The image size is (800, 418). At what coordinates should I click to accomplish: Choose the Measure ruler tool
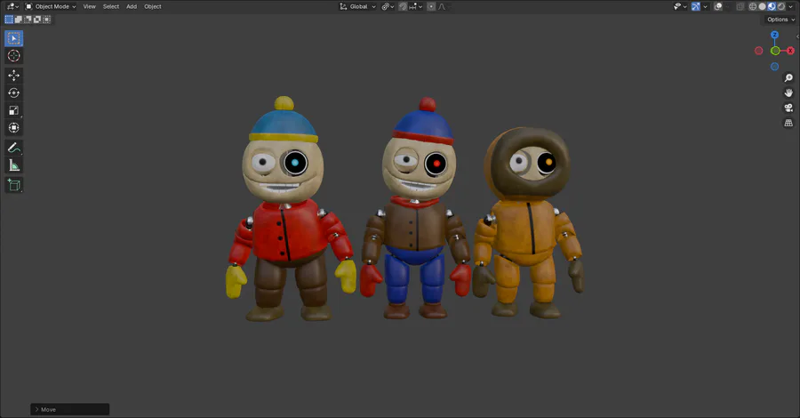click(13, 165)
